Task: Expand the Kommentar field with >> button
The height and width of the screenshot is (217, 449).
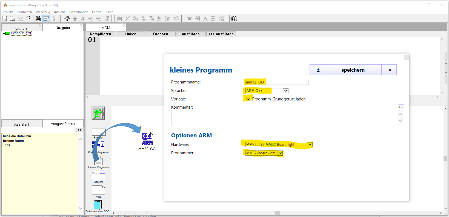Action: pos(401,107)
